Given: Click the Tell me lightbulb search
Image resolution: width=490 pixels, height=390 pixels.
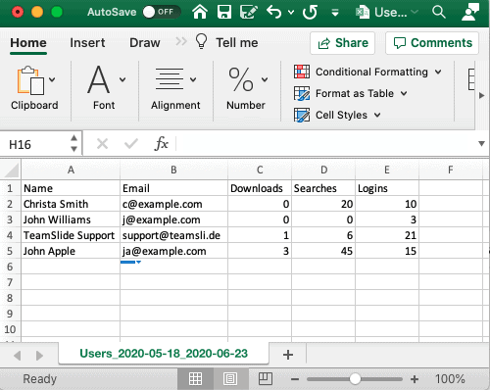Looking at the screenshot, I should coord(226,42).
